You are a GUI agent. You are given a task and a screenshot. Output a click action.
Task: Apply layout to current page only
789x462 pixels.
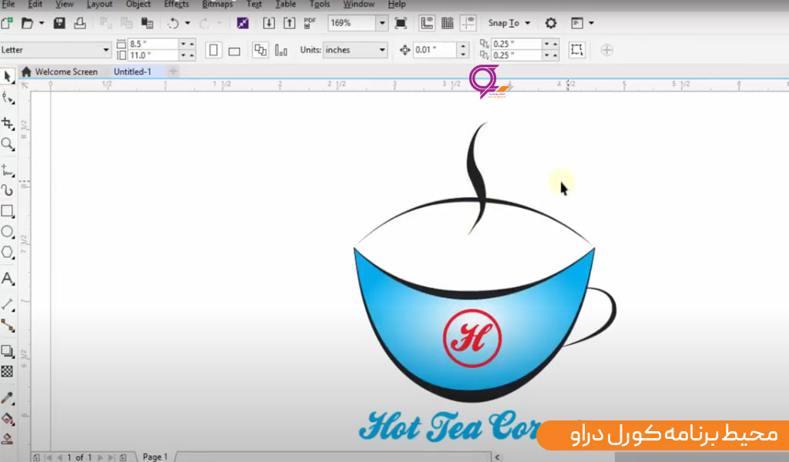coord(280,50)
